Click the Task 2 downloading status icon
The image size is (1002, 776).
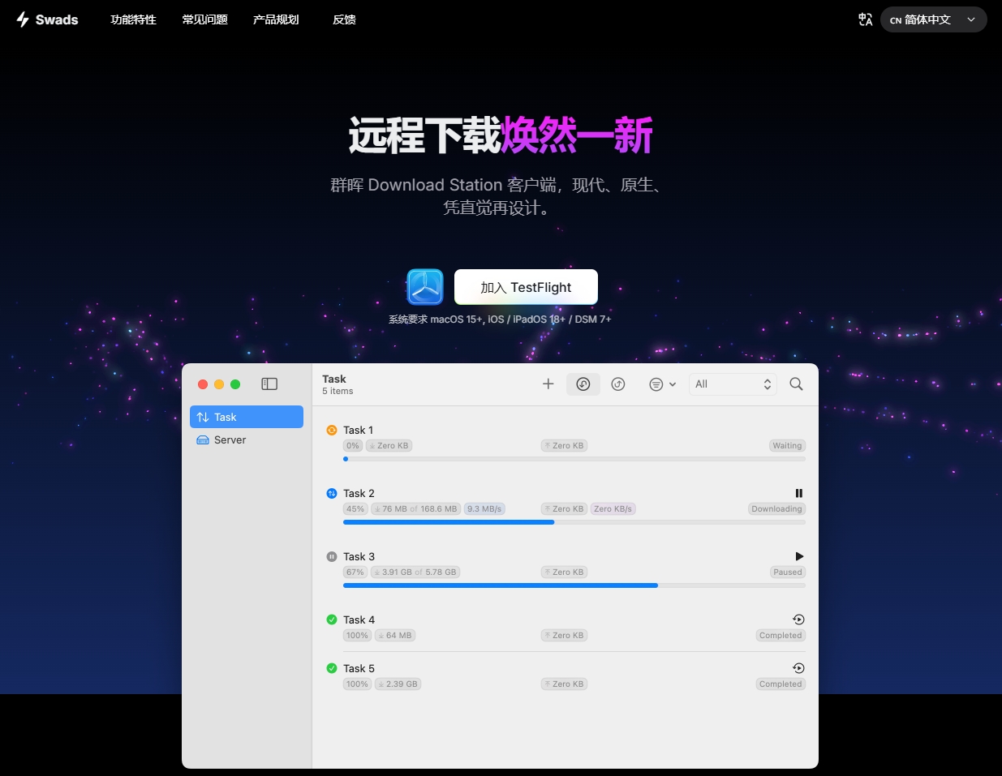pos(332,493)
